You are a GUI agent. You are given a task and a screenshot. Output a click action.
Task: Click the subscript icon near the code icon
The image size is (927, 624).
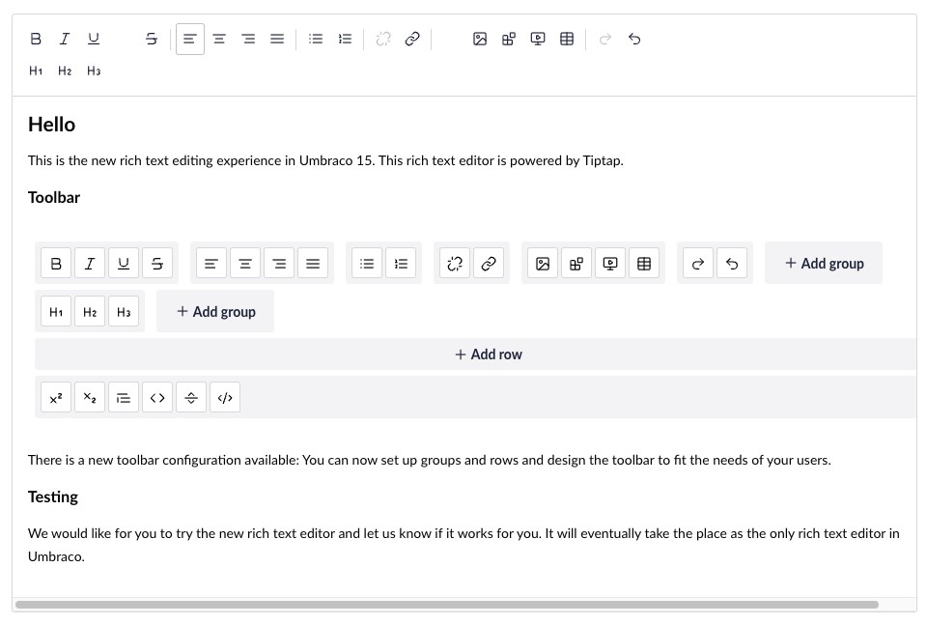coord(90,397)
